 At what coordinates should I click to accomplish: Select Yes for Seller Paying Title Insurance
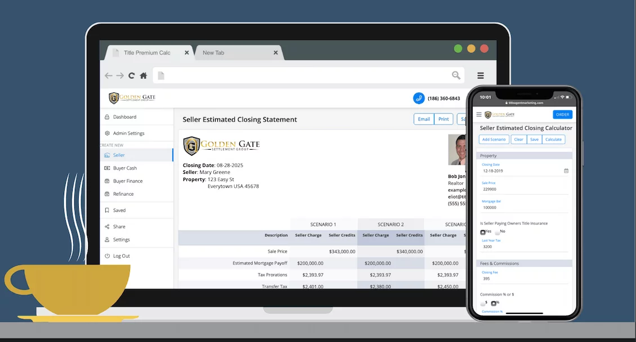483,232
